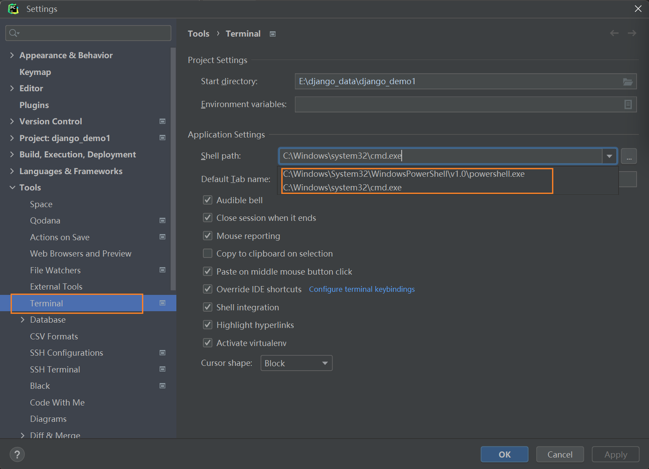Open the shell path browse ellipsis button
Viewport: 649px width, 469px height.
(629, 156)
